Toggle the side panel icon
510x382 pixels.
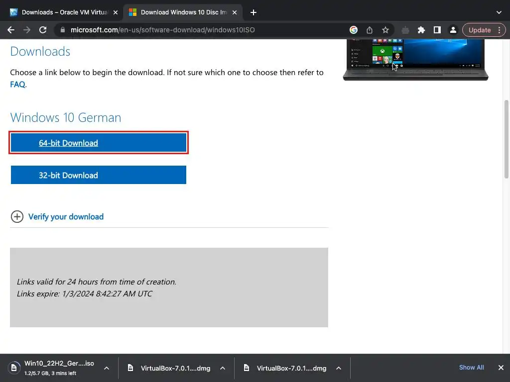click(x=437, y=30)
